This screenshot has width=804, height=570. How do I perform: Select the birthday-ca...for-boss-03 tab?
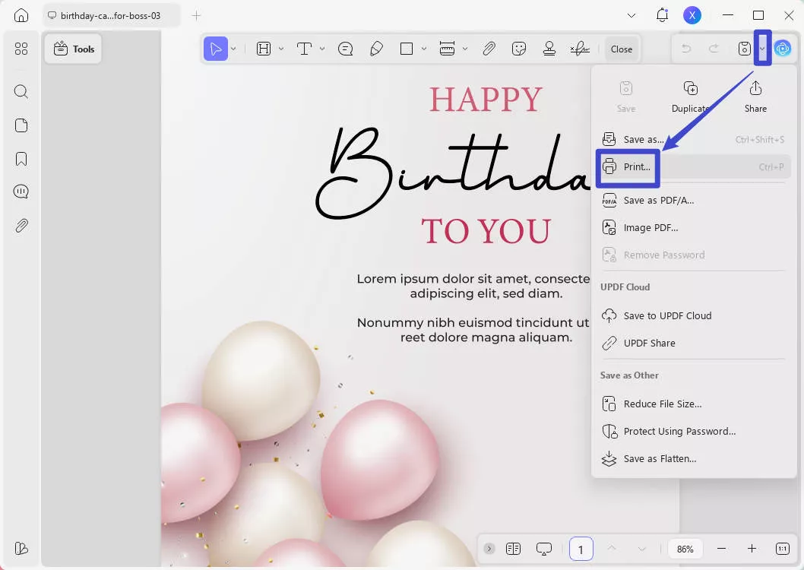pyautogui.click(x=111, y=15)
